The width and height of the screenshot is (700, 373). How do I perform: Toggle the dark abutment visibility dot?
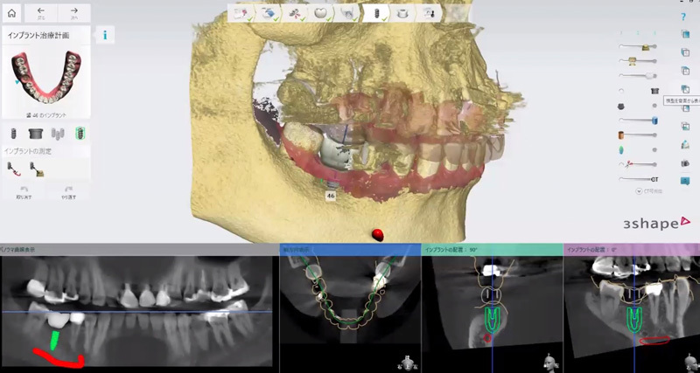point(654,106)
